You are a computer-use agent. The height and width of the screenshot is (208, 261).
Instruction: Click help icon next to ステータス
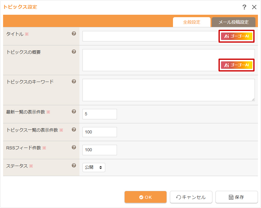pos(74,165)
